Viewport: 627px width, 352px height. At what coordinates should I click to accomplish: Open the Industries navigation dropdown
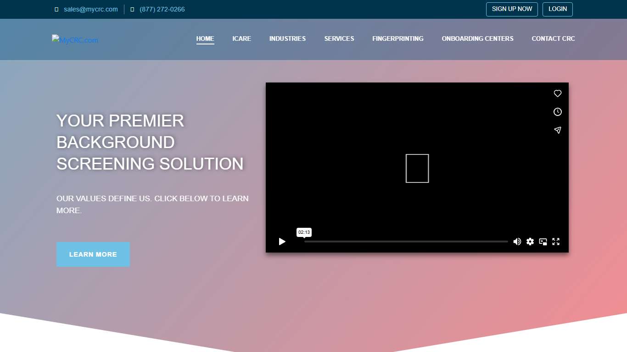point(287,38)
